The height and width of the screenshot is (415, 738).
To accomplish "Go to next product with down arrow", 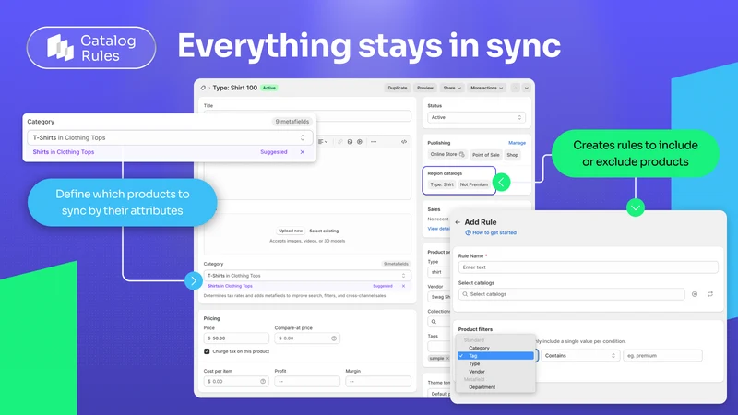I will (526, 88).
